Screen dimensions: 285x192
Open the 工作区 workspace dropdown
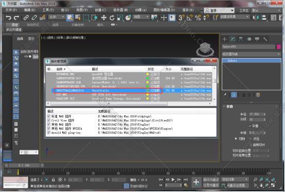point(266,10)
